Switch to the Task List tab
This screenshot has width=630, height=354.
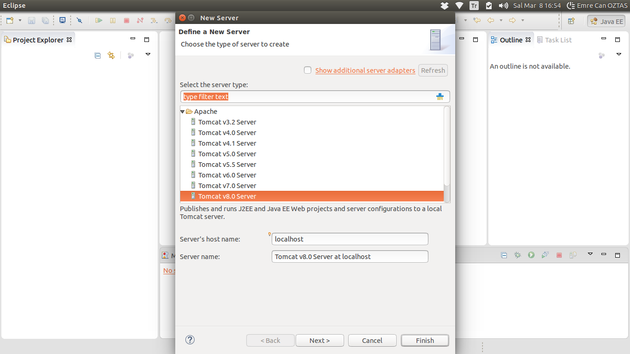(554, 40)
